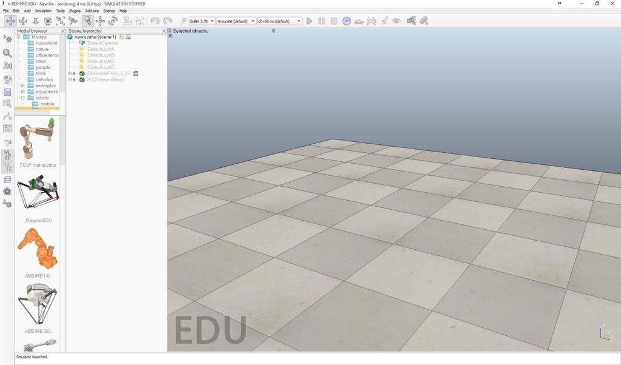Open video recorder sidebar icon

[x=7, y=192]
